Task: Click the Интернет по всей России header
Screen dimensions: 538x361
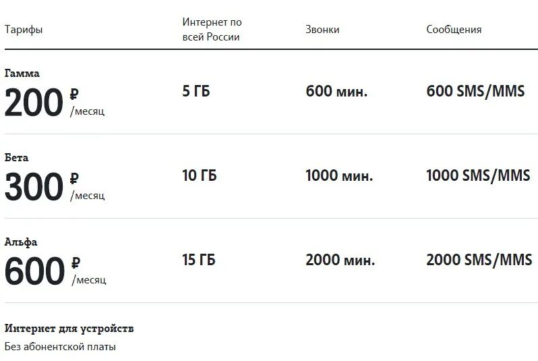Action: pyautogui.click(x=211, y=30)
